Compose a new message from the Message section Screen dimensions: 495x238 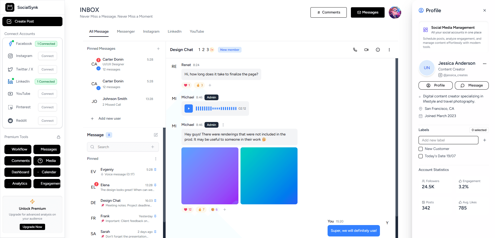click(156, 135)
